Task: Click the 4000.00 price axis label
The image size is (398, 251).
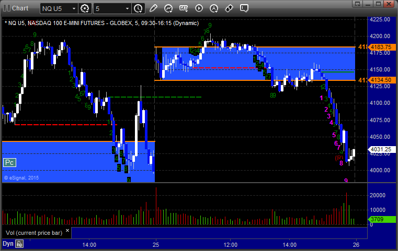Action: click(380, 170)
